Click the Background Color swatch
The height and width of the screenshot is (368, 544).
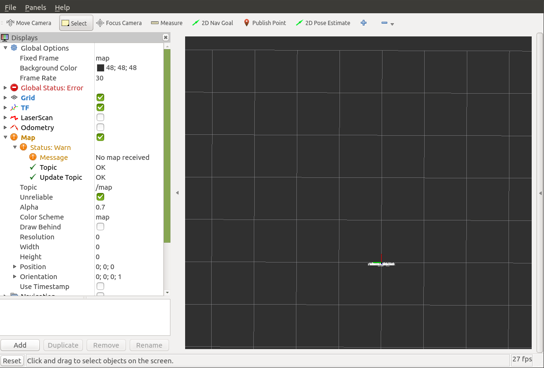coord(100,68)
